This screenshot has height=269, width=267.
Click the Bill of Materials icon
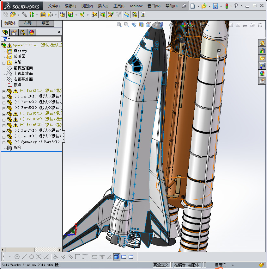click(103, 15)
